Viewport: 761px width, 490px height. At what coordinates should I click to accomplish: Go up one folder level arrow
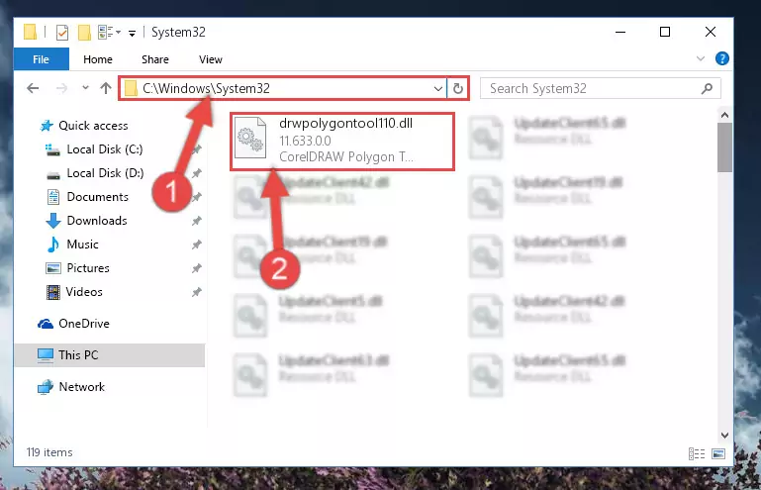[x=105, y=88]
